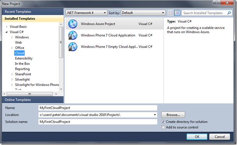Select the Windows Phone 7 Cloud Application icon
Viewport: 237px width, 145px height.
tap(73, 35)
